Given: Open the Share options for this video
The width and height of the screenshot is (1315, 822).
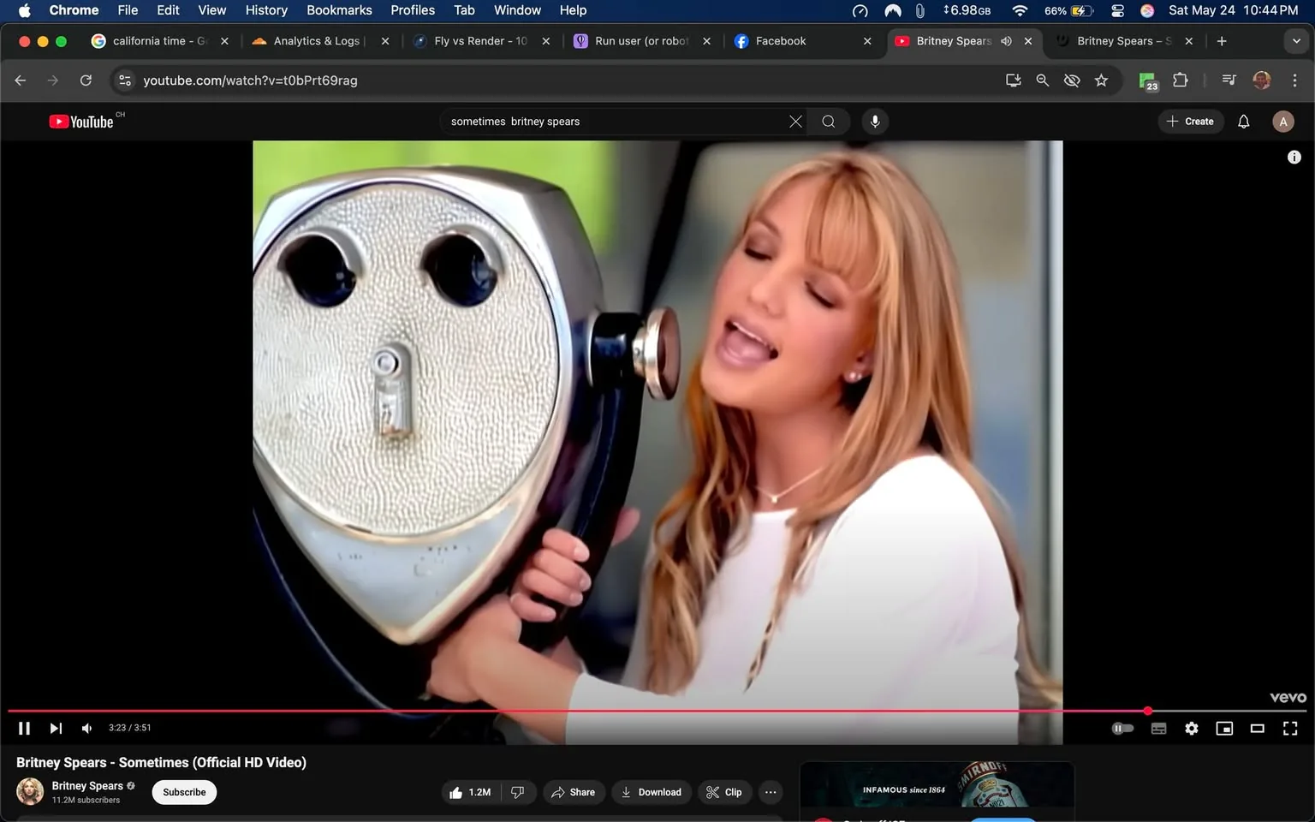Looking at the screenshot, I should coord(574,792).
